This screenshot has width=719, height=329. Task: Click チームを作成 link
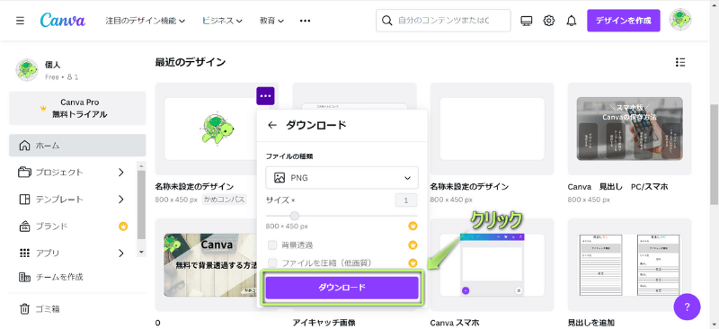click(x=51, y=277)
